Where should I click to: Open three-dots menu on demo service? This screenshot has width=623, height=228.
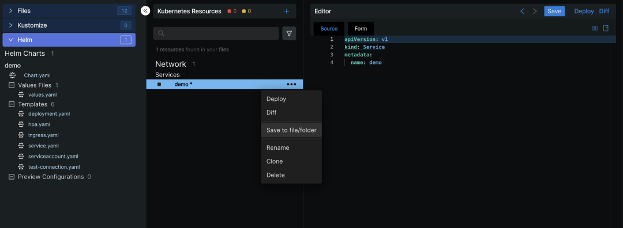click(x=291, y=84)
